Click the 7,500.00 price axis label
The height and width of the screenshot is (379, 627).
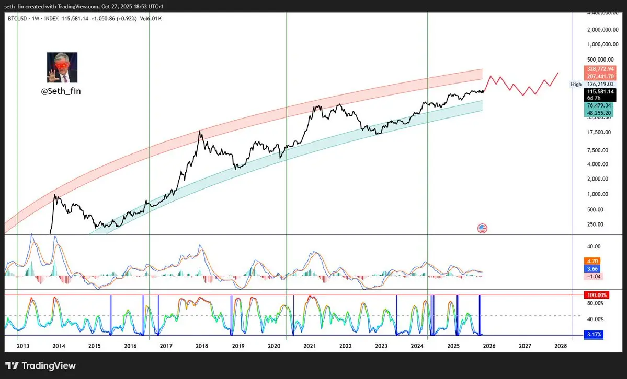pyautogui.click(x=597, y=150)
